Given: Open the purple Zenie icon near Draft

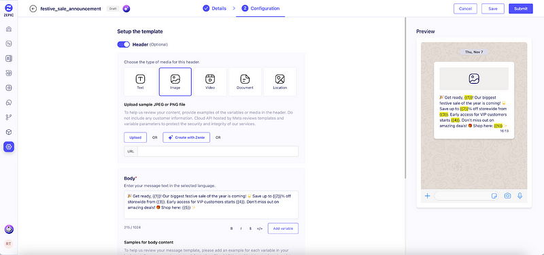Looking at the screenshot, I should coord(126,9).
